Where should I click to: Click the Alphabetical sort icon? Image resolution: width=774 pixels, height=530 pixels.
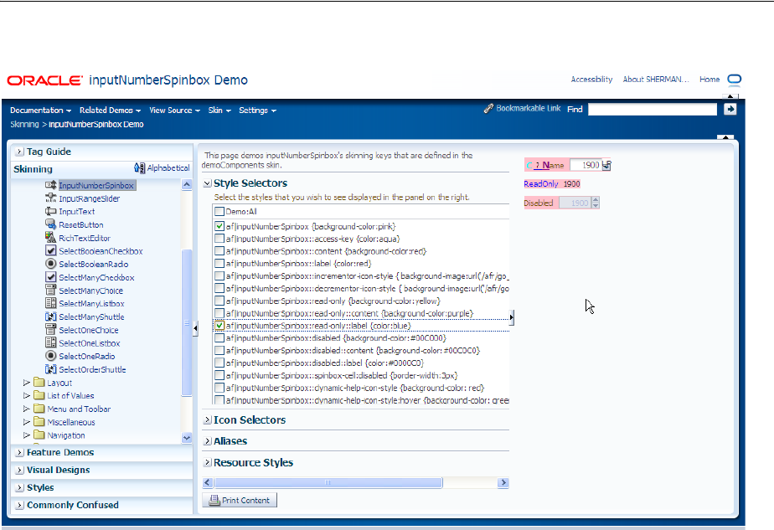tap(140, 168)
